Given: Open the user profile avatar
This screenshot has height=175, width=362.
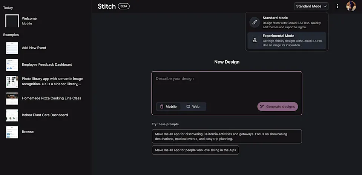Looking at the screenshot, I should click(x=351, y=6).
